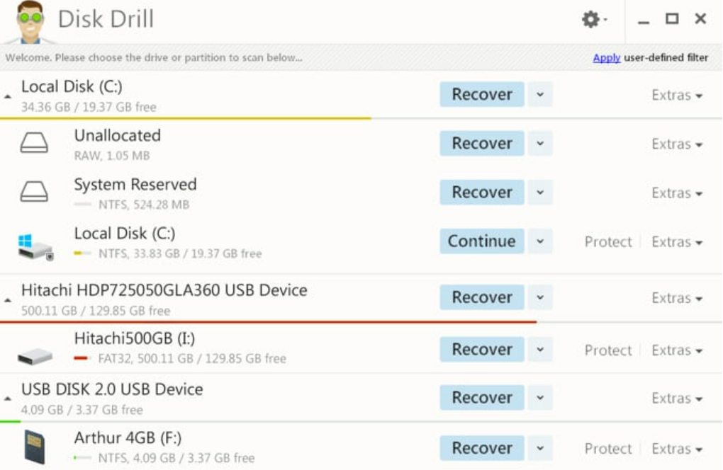Screen dimensions: 723x470
Task: Open the settings gear menu
Action: tap(593, 20)
